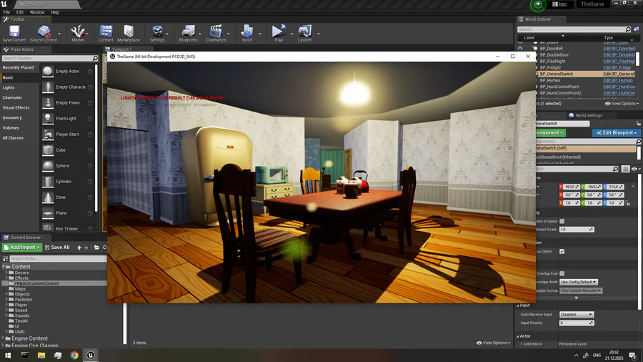
Task: Expand advanced options arrow below Update Overlaps
Action: [576, 298]
